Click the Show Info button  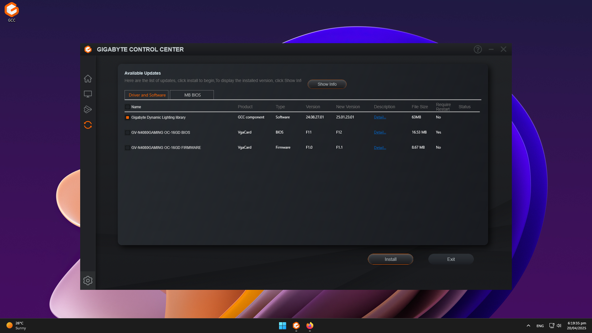(x=327, y=84)
